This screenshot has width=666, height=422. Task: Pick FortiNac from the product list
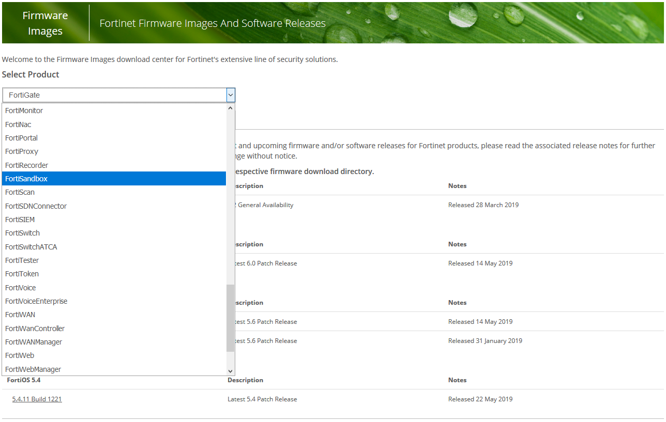[18, 124]
